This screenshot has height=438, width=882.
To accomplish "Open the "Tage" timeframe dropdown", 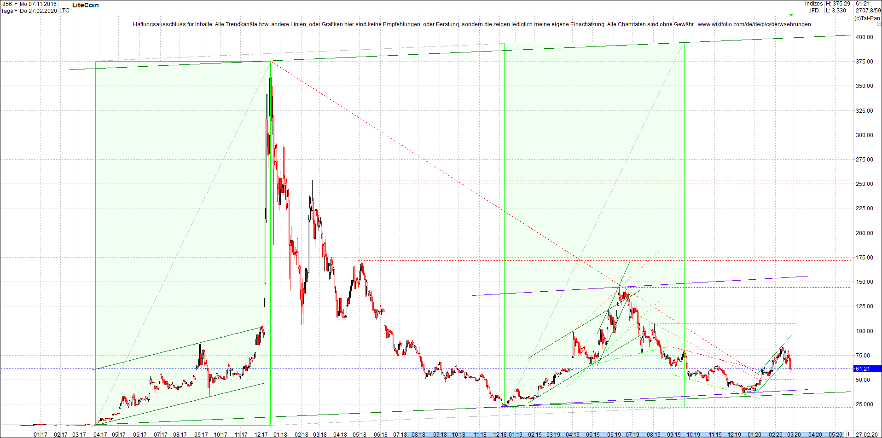I will (9, 11).
